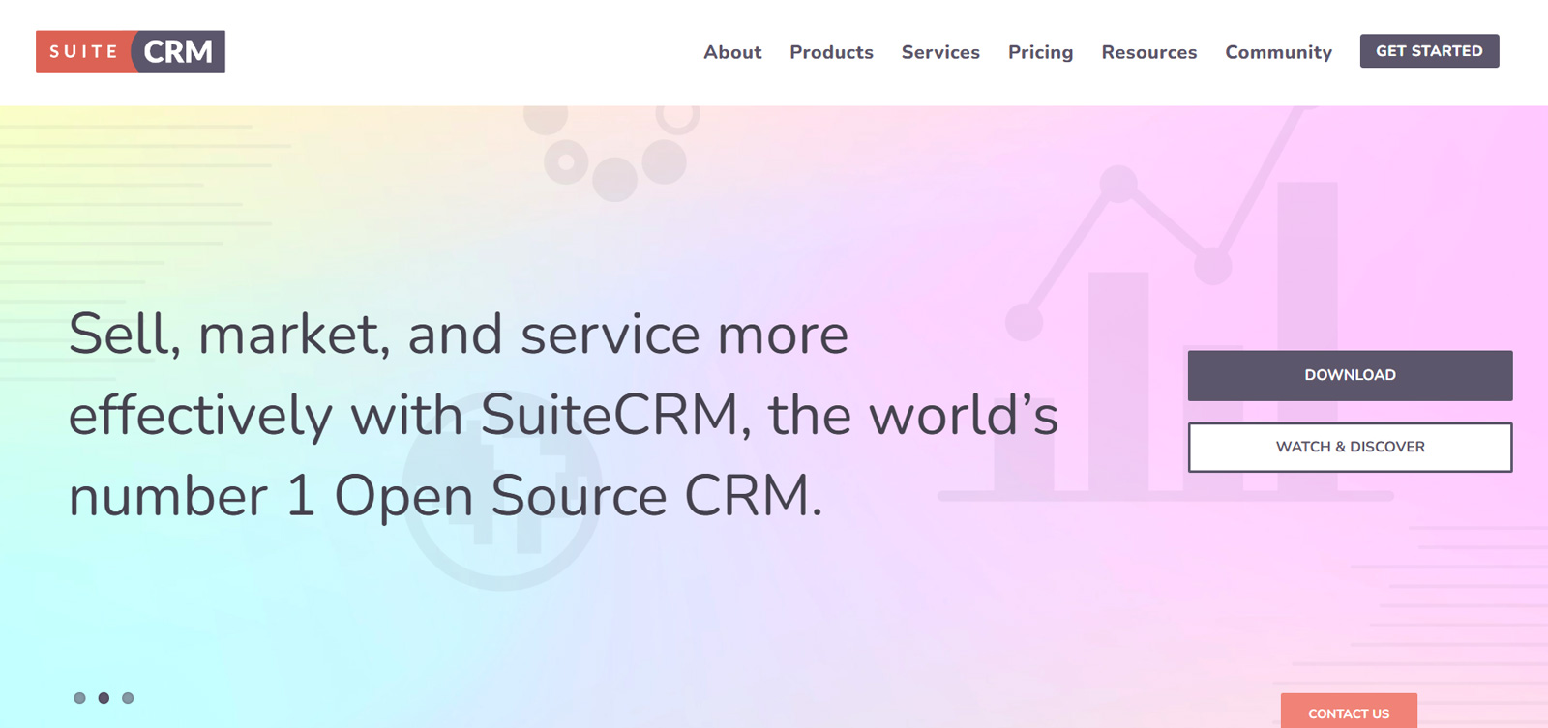Go to the Pricing page
Viewport: 1548px width, 728px height.
coord(1040,52)
